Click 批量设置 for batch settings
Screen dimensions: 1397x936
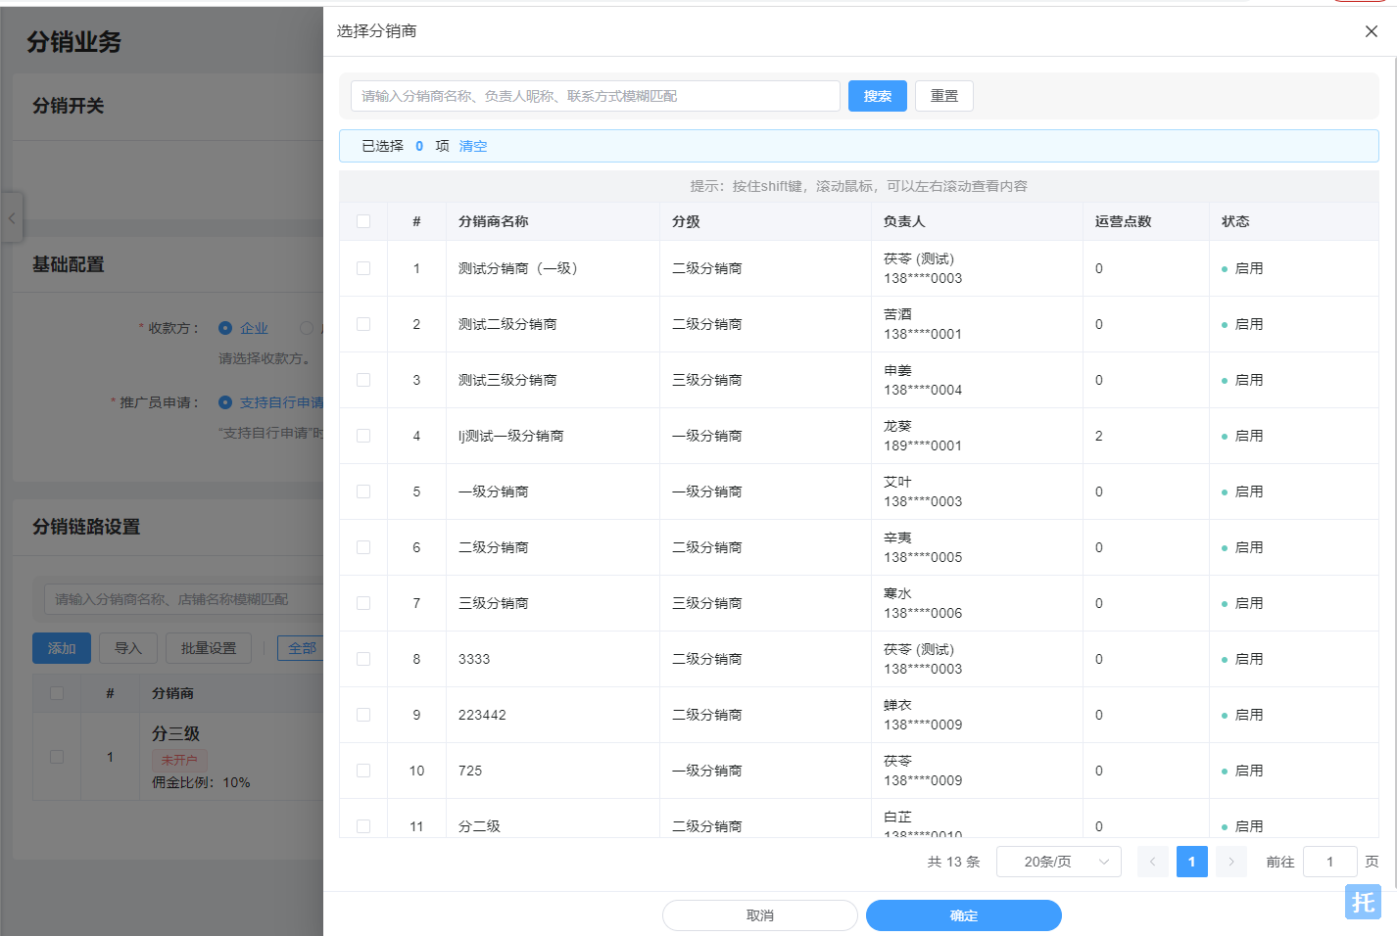(208, 648)
